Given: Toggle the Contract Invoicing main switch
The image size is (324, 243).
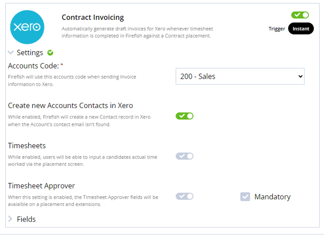Looking at the screenshot, I should click(300, 15).
